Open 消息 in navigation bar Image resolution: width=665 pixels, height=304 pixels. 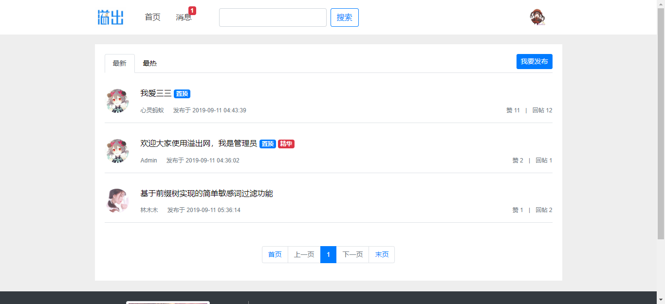pyautogui.click(x=184, y=17)
